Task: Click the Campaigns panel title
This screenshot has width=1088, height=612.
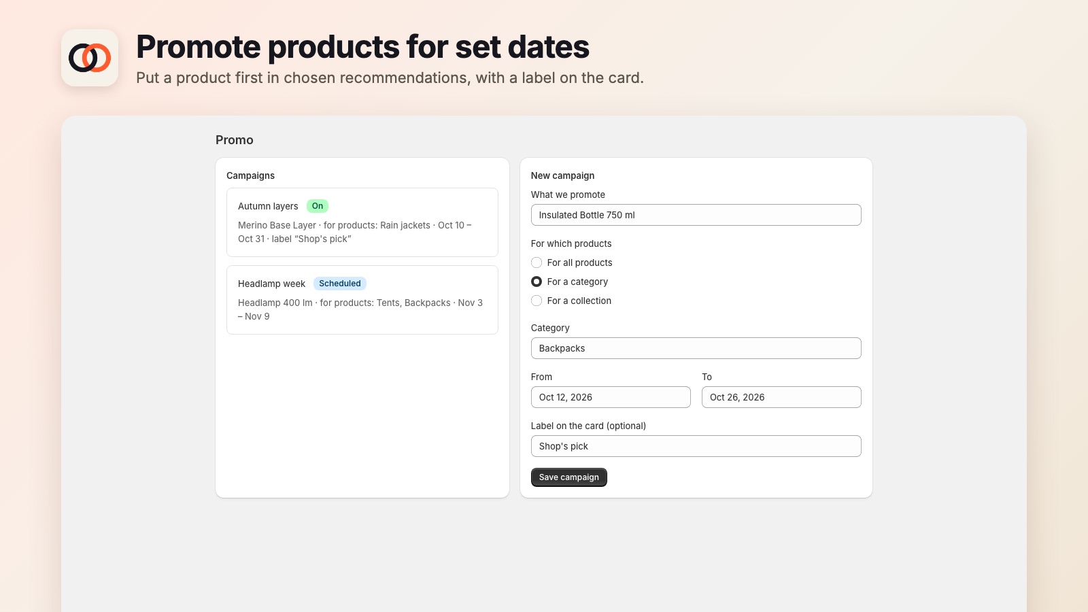Action: coord(250,175)
